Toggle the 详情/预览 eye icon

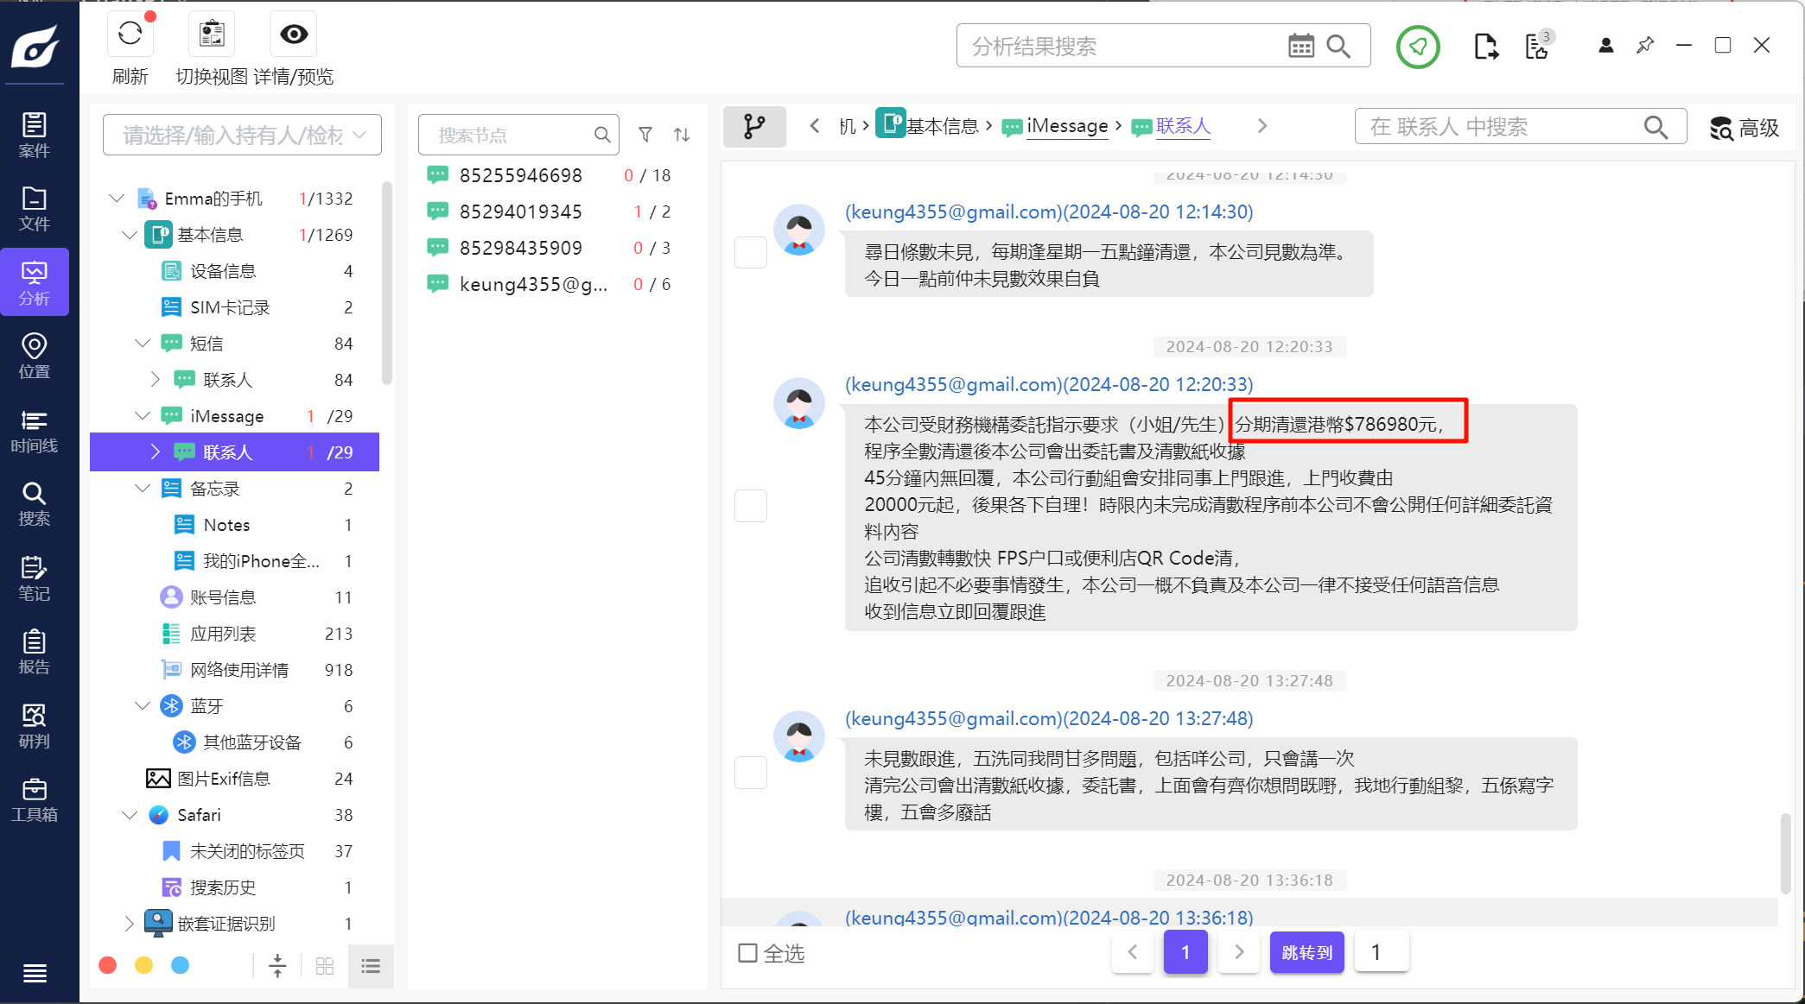[x=294, y=35]
